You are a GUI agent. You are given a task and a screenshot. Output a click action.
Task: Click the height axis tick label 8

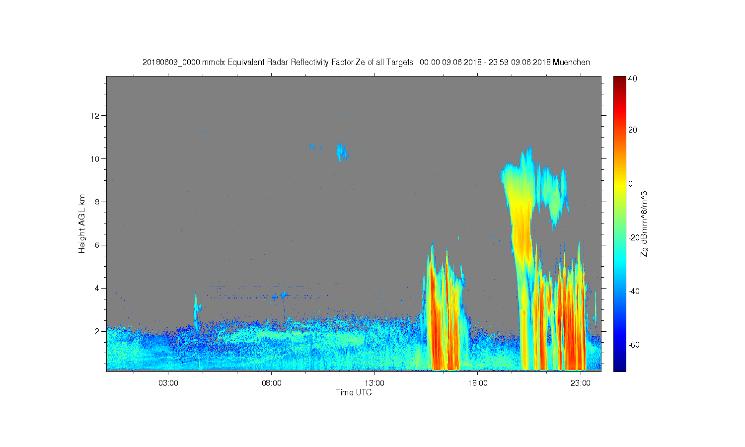click(98, 202)
